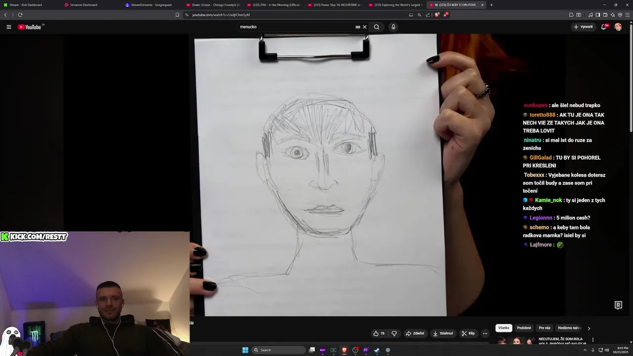Open more actions three-dot menu under video
633x356 pixels.
pyautogui.click(x=485, y=333)
